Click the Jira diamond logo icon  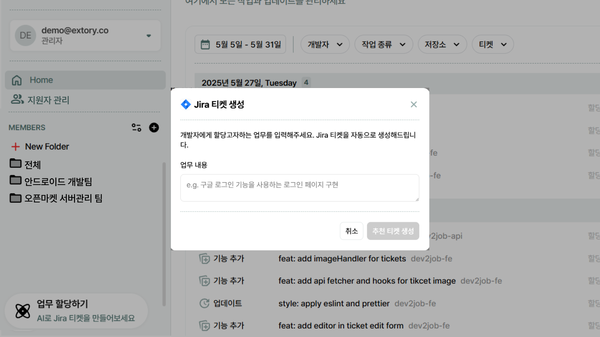186,105
